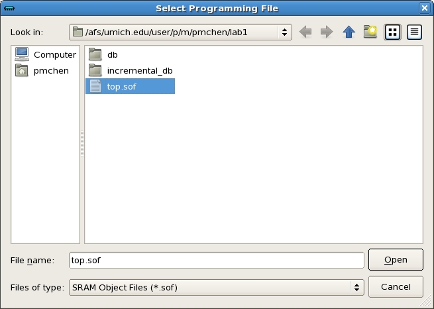This screenshot has width=434, height=309.
Task: Focus the File name text field
Action: 217,261
